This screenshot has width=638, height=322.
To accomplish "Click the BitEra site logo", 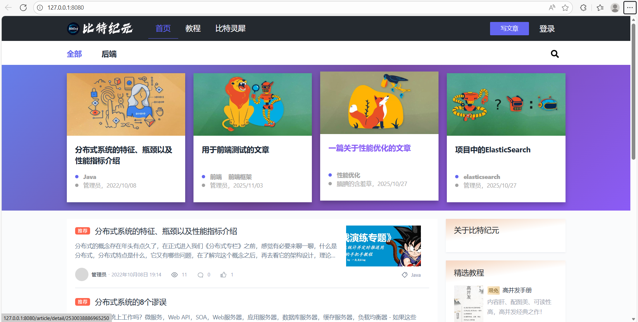I will (x=100, y=29).
